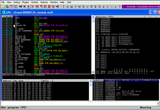Click the disassembly scrollbar thumb

click(93, 21)
